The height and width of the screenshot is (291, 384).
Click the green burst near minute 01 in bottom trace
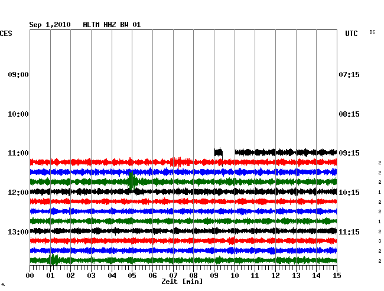pyautogui.click(x=54, y=260)
